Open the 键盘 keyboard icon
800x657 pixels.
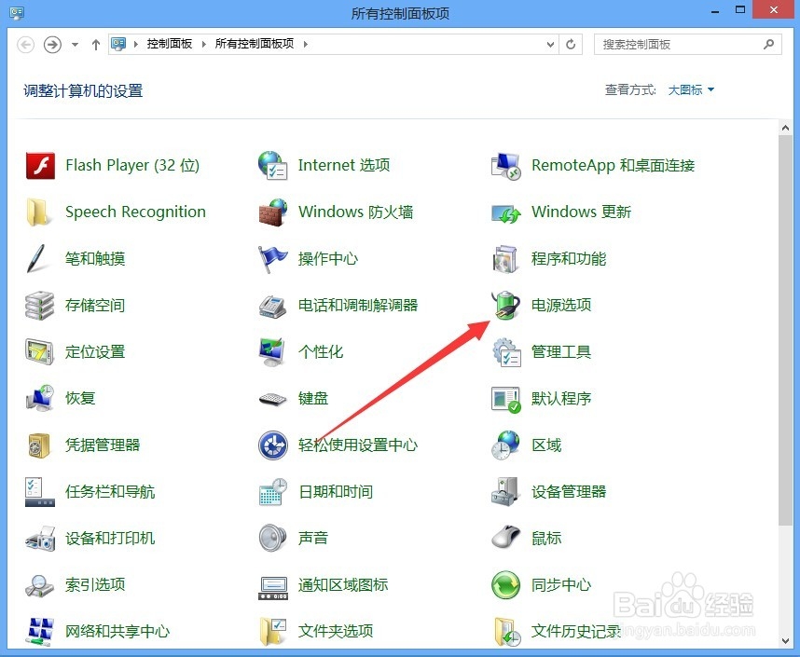click(x=273, y=399)
